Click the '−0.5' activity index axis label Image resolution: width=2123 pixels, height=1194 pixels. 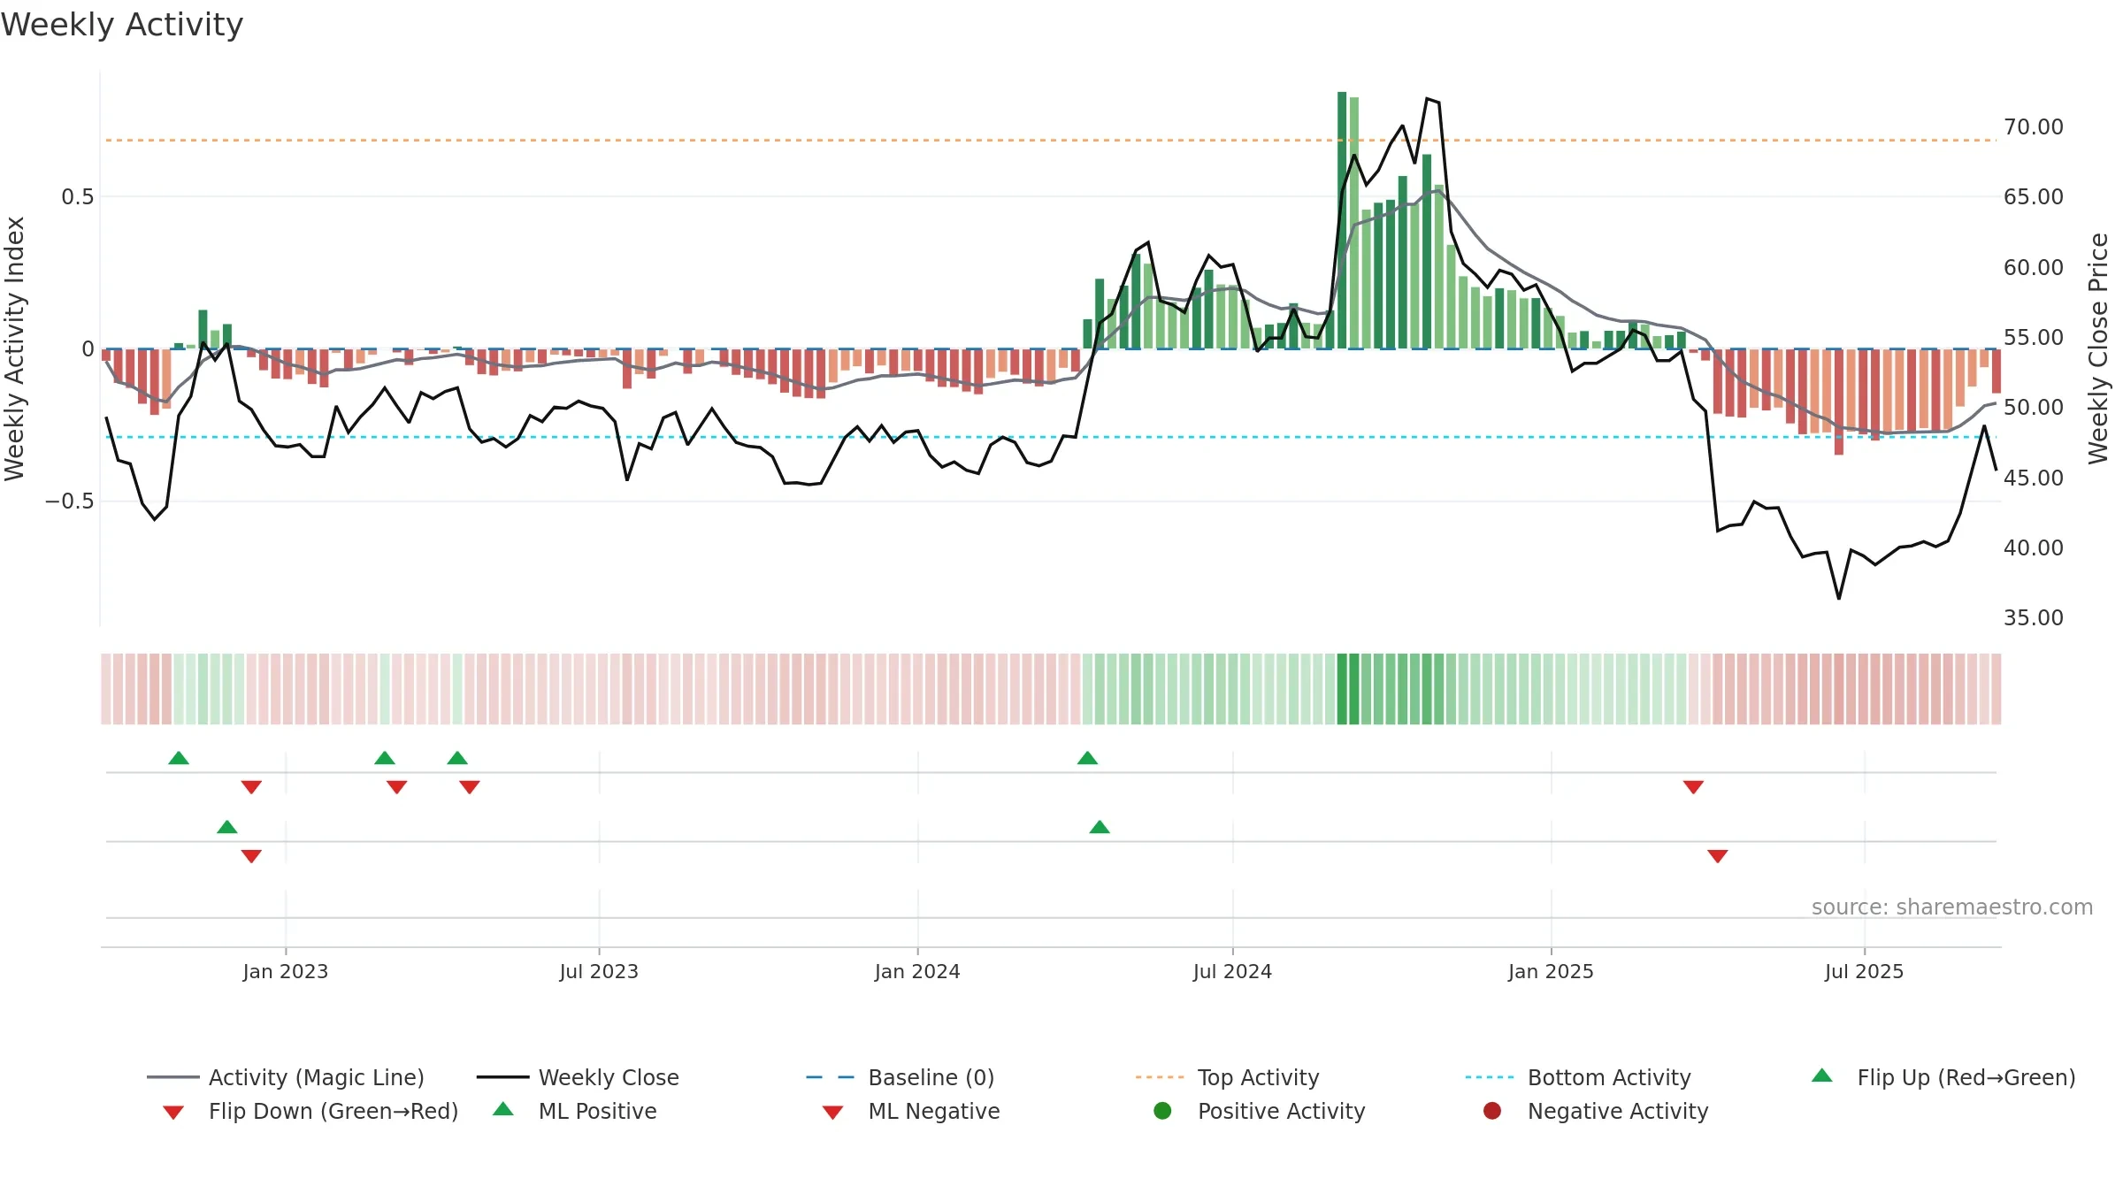point(70,501)
